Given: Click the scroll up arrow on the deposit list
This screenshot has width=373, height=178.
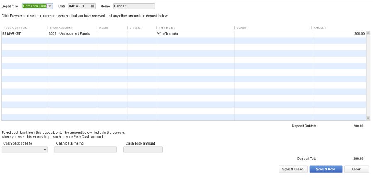Looking at the screenshot, I should tap(368, 33).
